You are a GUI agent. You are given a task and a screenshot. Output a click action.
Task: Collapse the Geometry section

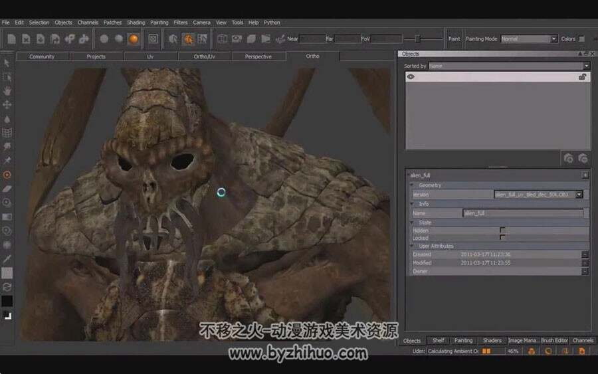(x=412, y=185)
